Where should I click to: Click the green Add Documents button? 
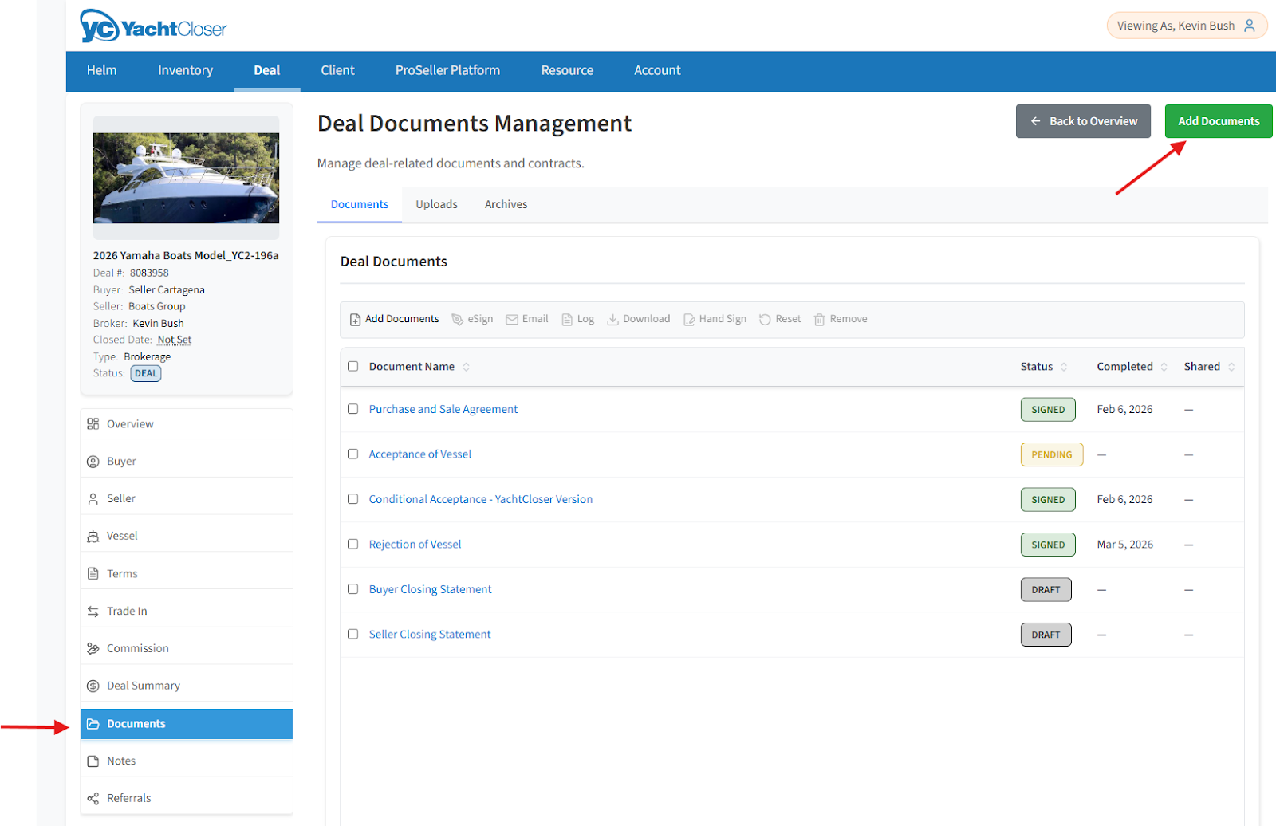coord(1218,121)
